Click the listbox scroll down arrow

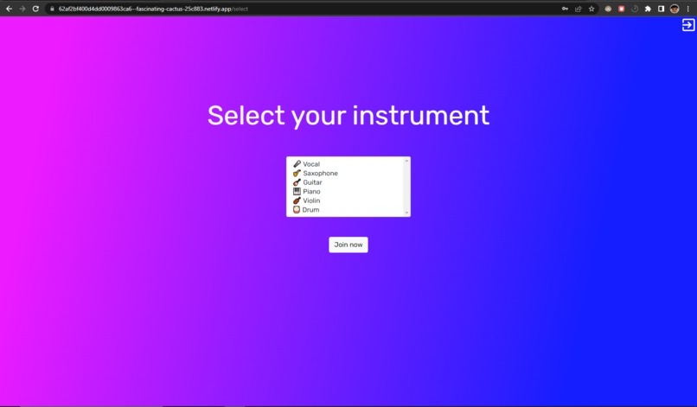(406, 213)
